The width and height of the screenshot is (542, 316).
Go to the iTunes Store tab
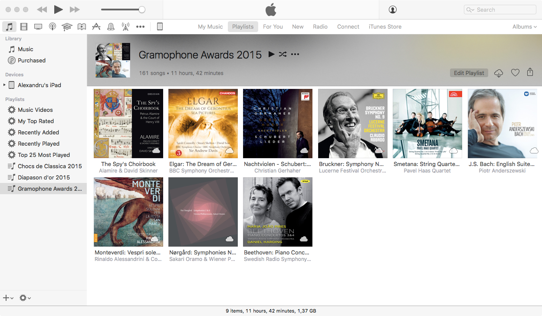(385, 27)
